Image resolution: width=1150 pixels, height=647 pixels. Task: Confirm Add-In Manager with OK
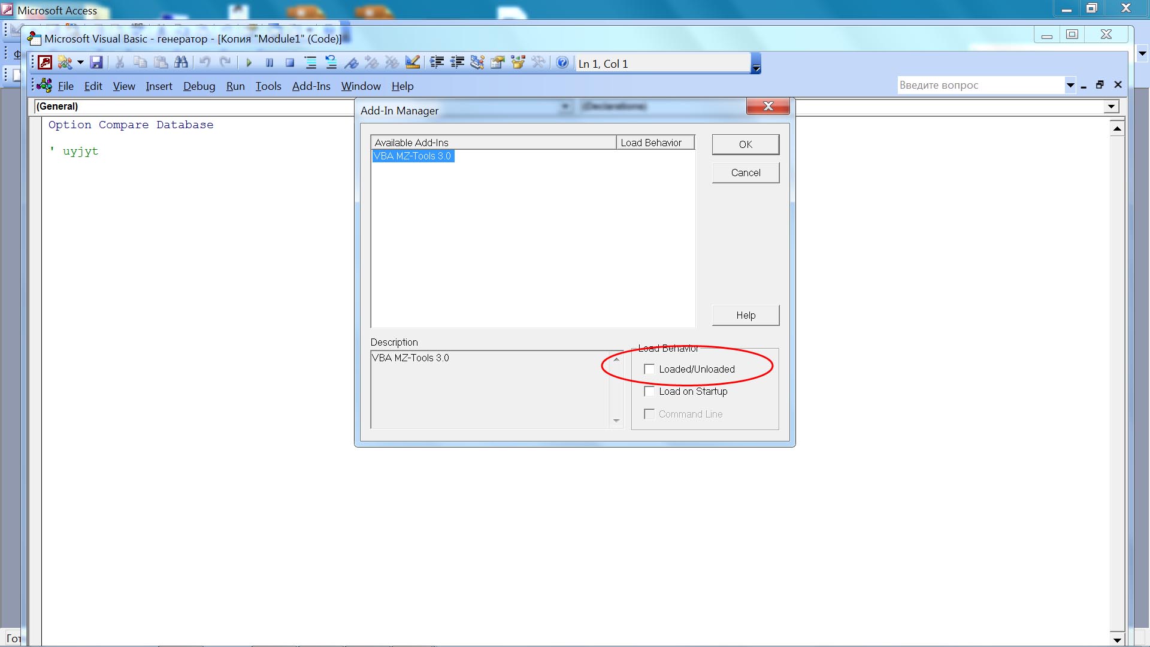[x=746, y=144]
